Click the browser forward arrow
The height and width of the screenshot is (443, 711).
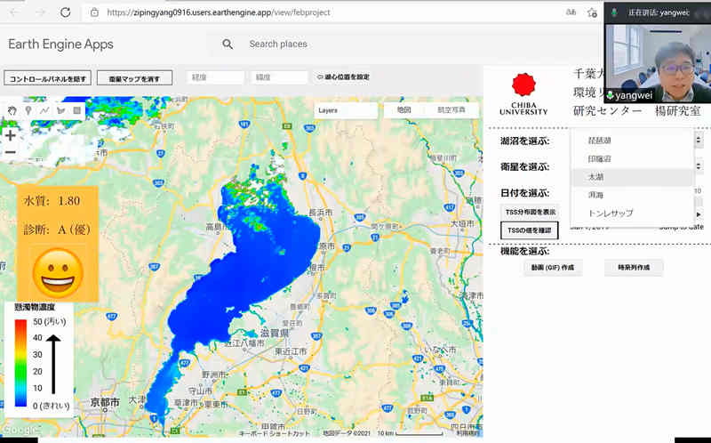(41, 12)
